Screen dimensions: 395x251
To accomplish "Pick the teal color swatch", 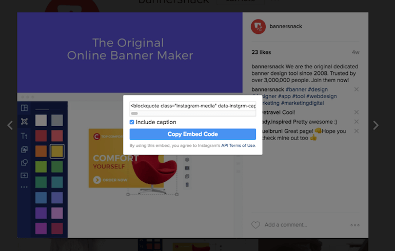I will 57,182.
